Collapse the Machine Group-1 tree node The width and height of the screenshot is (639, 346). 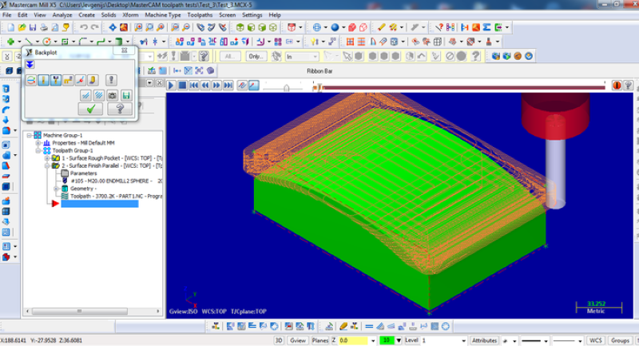point(30,135)
